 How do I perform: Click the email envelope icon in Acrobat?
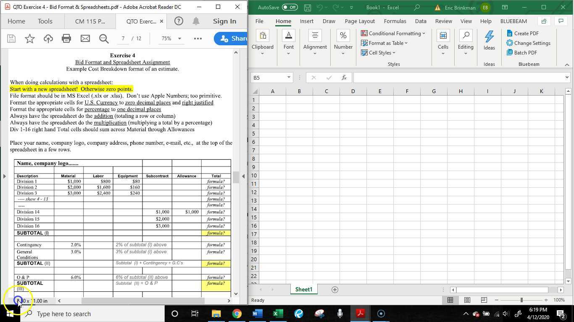[x=85, y=39]
